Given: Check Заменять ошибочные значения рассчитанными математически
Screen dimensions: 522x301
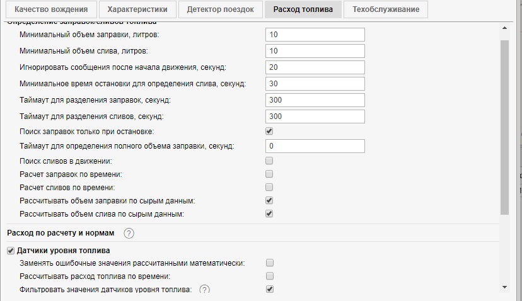Looking at the screenshot, I should pyautogui.click(x=269, y=263).
